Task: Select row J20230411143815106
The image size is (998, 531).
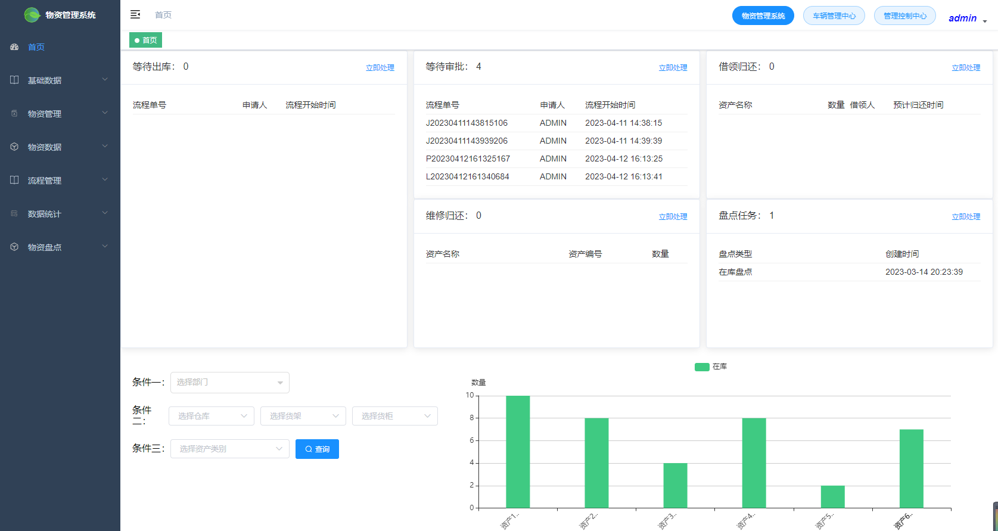Action: [x=556, y=123]
